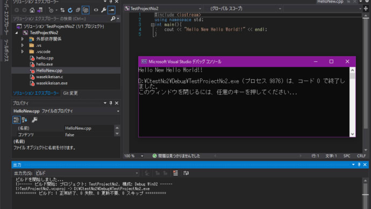Click the コンテンツ False value cell
This screenshot has height=209, width=371.
click(89, 135)
